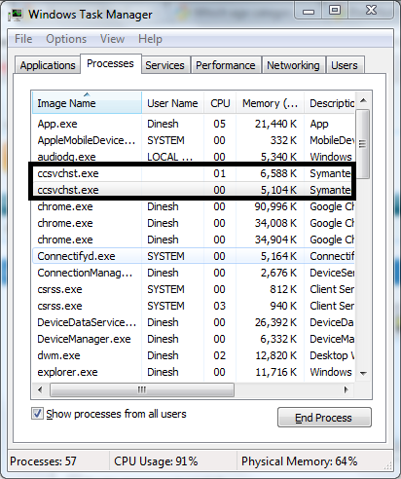Click Physical Memory: 64% status entry

coord(299,461)
